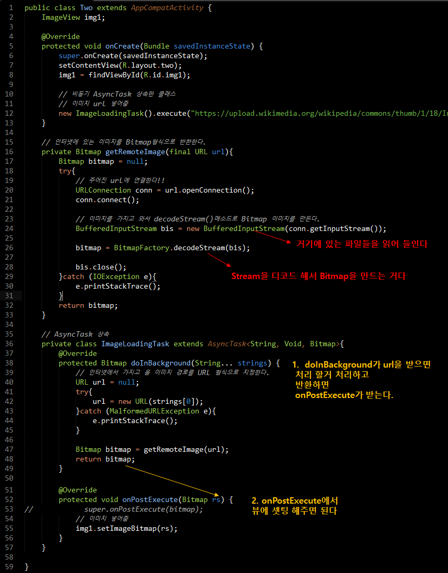Select the class name Two on line 1

pyautogui.click(x=86, y=7)
